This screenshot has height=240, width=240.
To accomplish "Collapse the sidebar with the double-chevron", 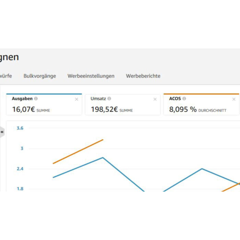I will (2, 132).
